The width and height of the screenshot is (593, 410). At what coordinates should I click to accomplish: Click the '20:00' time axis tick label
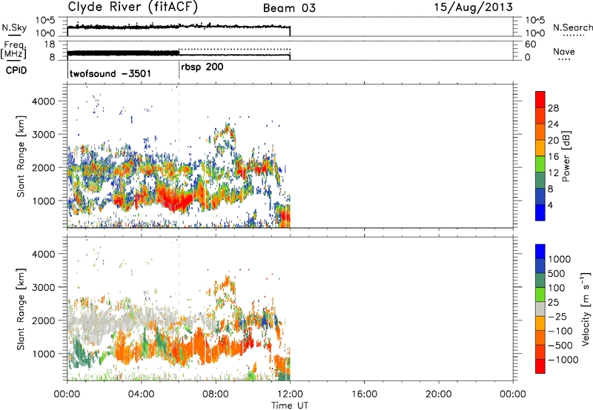point(439,394)
